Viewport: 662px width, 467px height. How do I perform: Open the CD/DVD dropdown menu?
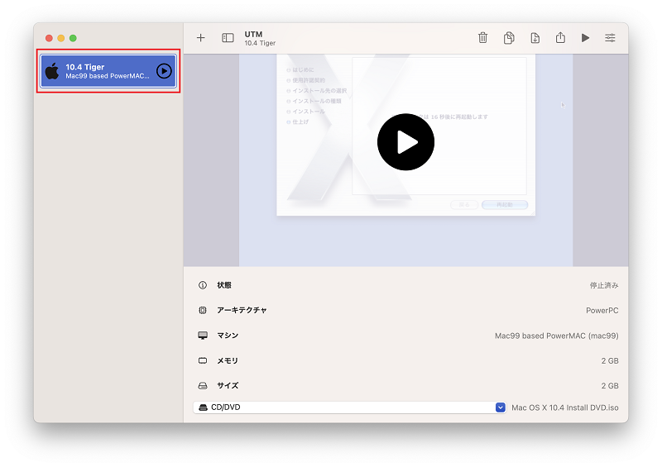click(349, 407)
